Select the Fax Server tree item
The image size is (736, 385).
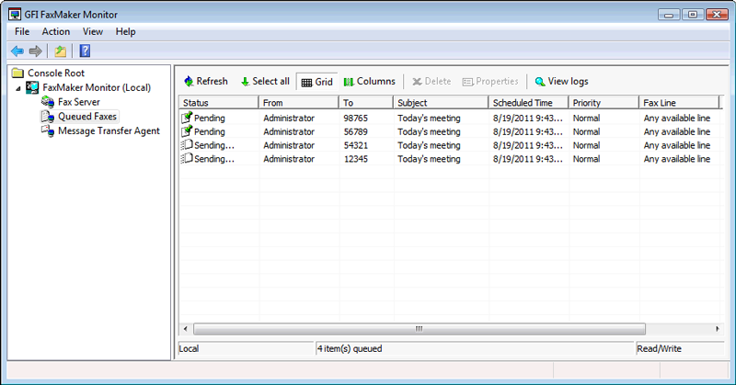(79, 102)
